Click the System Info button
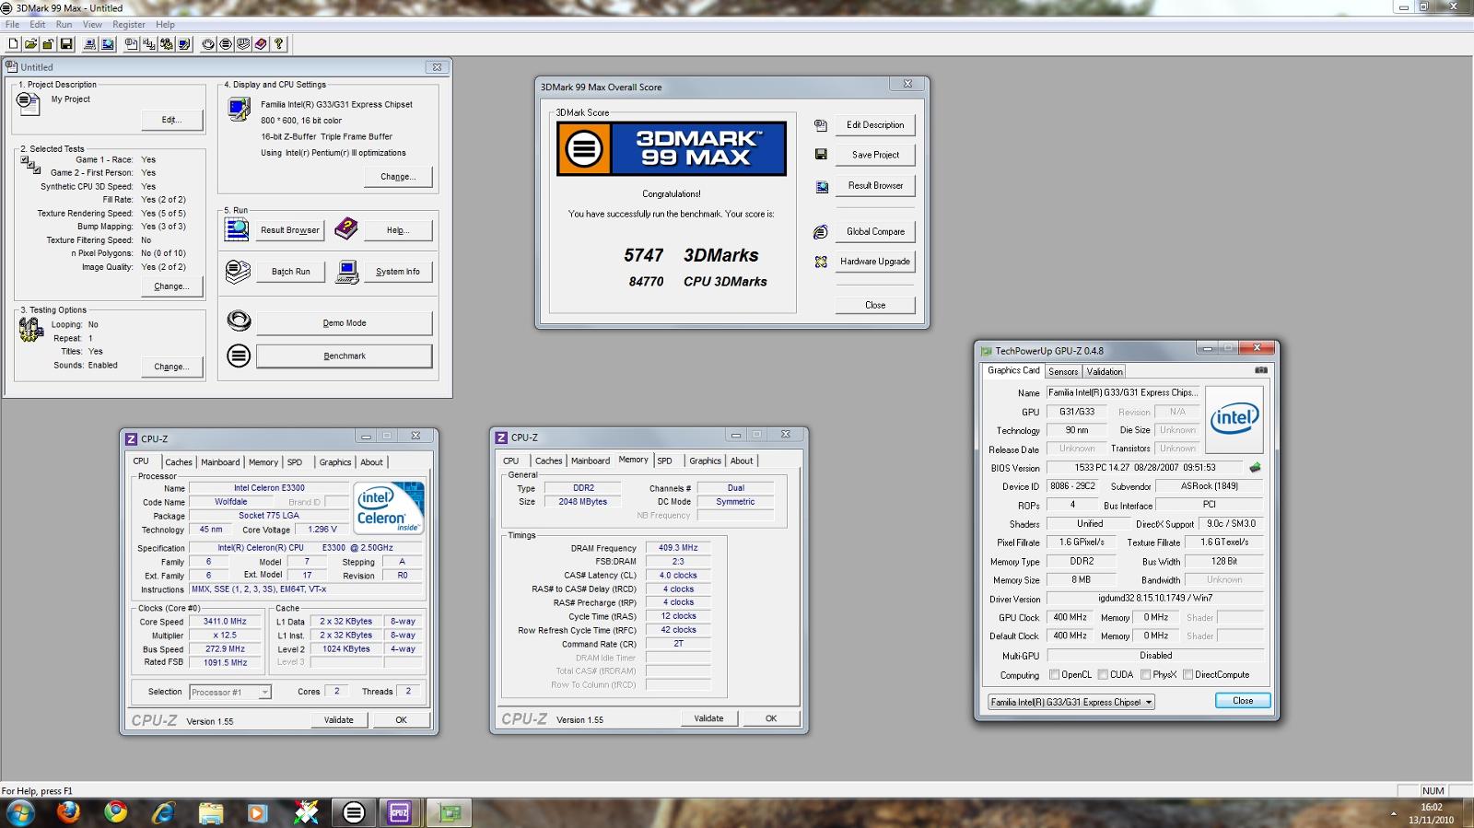 pos(398,272)
